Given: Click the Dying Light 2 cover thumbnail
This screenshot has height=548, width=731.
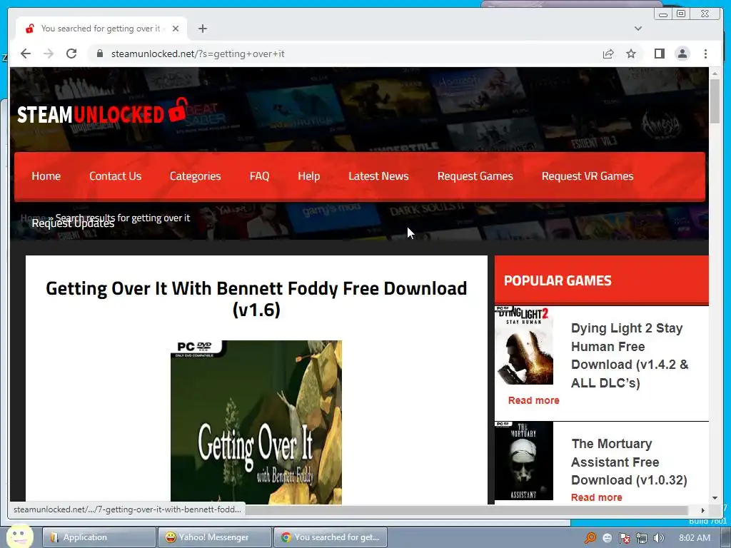Looking at the screenshot, I should tap(524, 345).
